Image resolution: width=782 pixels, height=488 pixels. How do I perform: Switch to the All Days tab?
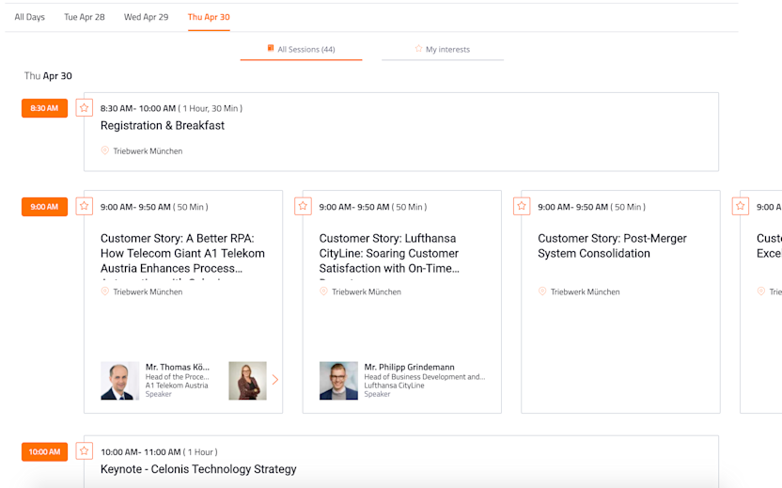click(x=29, y=17)
